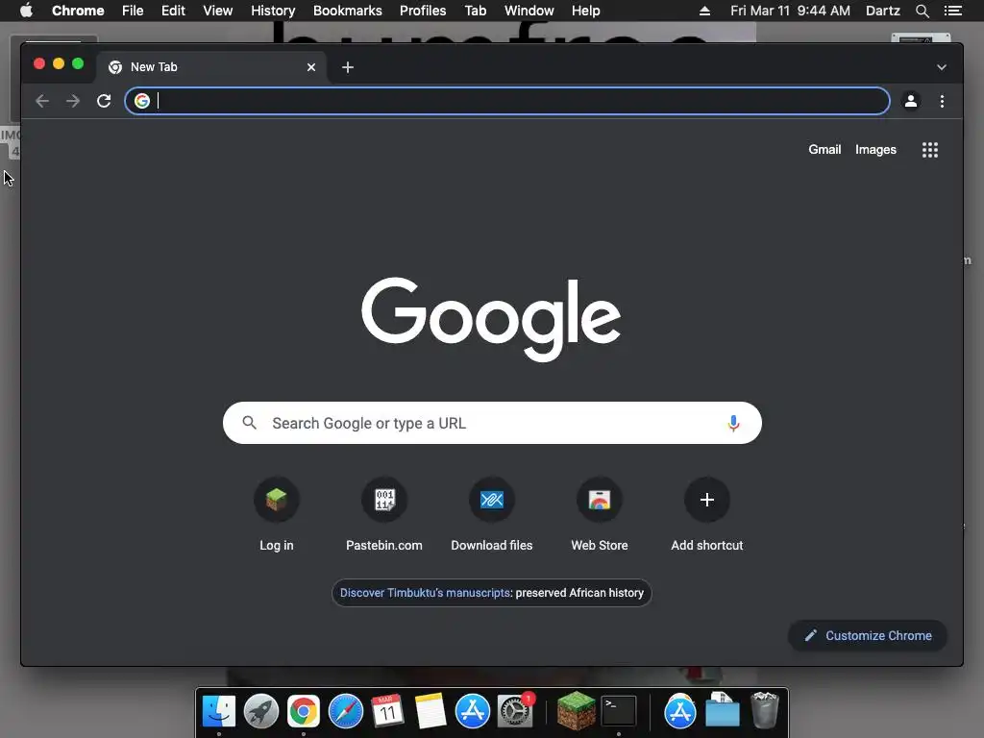984x738 pixels.
Task: Select the New Tab tab
Action: pos(210,67)
